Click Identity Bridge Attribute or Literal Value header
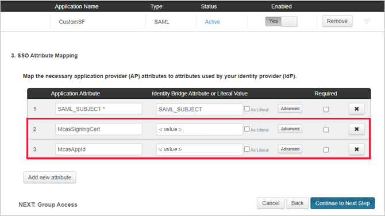This screenshot has width=385, height=216. coord(199,94)
